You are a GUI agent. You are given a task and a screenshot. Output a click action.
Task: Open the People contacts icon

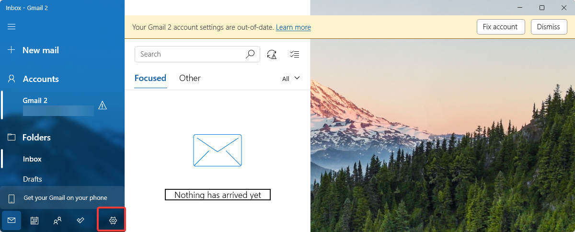point(57,220)
